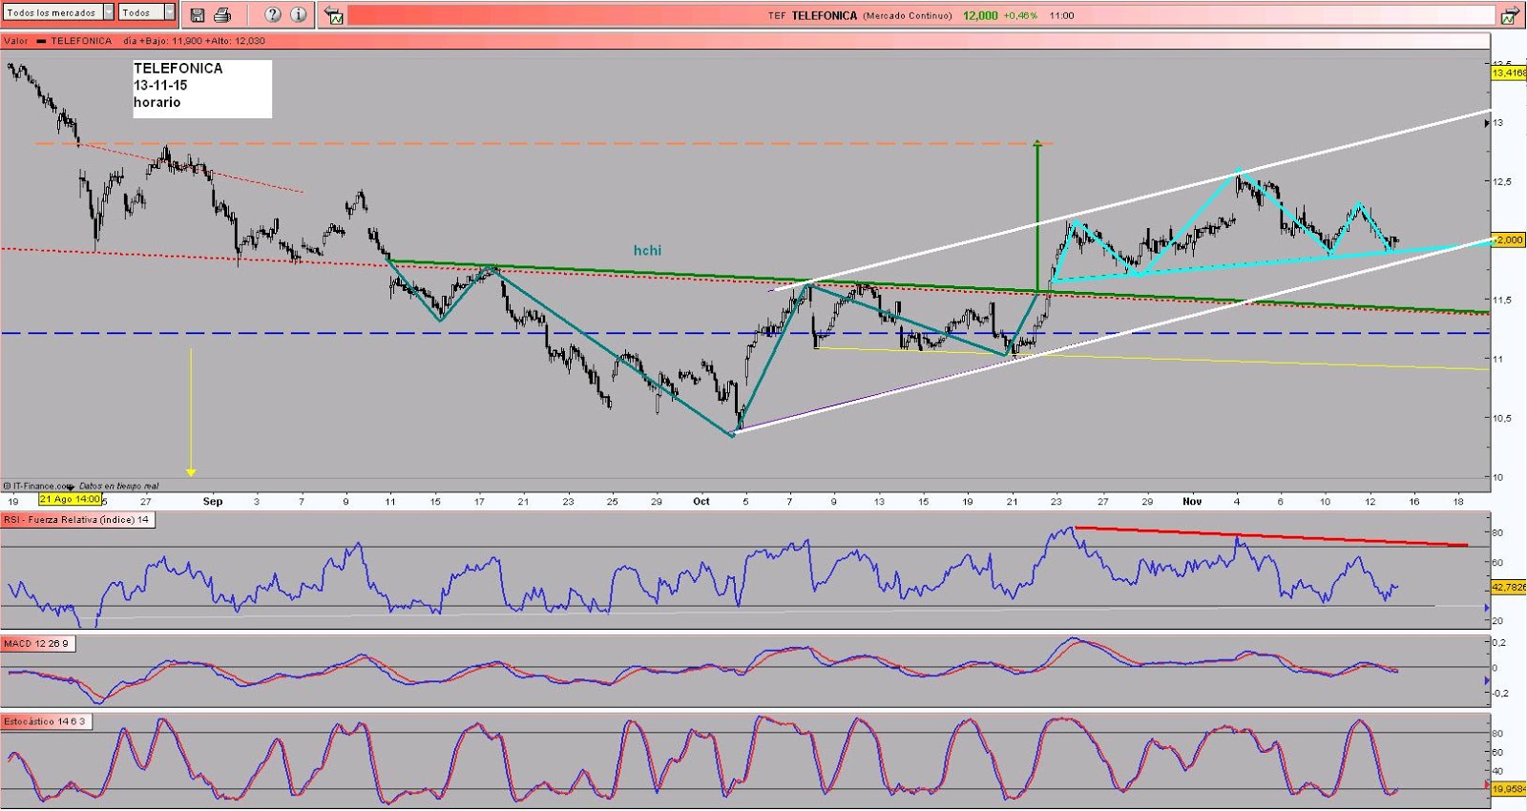The image size is (1527, 811).
Task: Print the chart using the printer icon
Action: 222,14
